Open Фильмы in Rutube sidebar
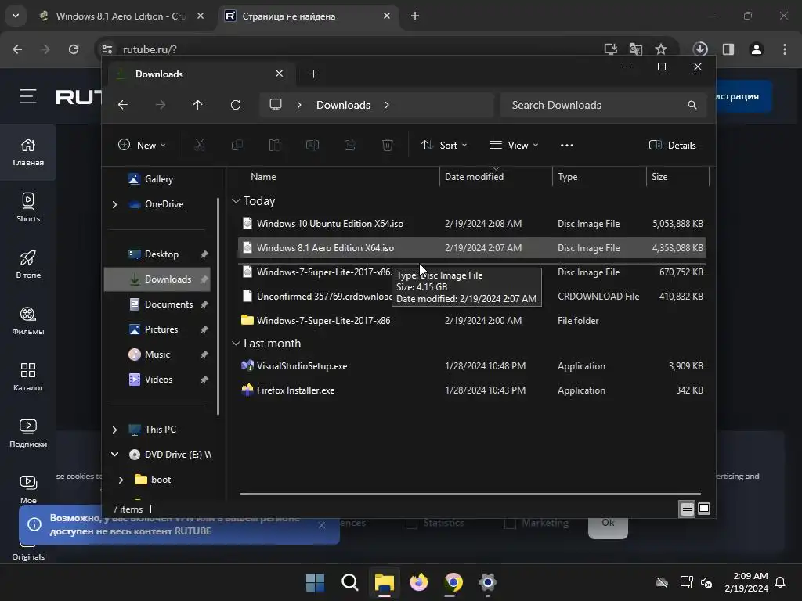The width and height of the screenshot is (802, 601). click(x=28, y=320)
